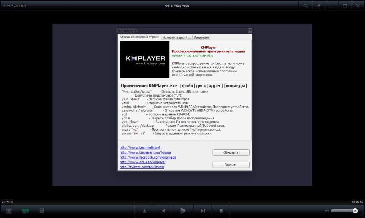Switch to the История версий tab
Image resolution: width=365 pixels, height=218 pixels.
(176, 37)
